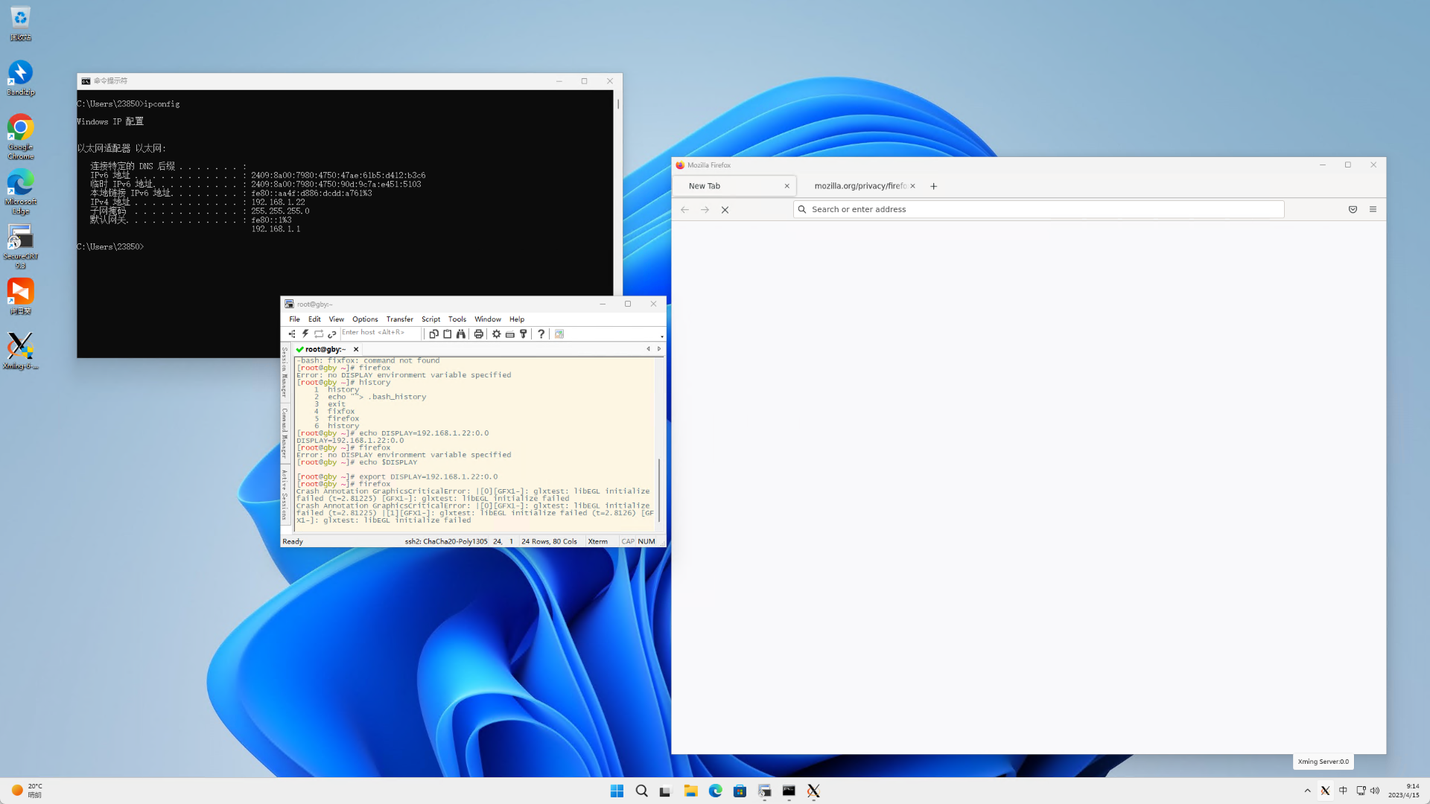Open the File menu in SecureCRT

(295, 319)
